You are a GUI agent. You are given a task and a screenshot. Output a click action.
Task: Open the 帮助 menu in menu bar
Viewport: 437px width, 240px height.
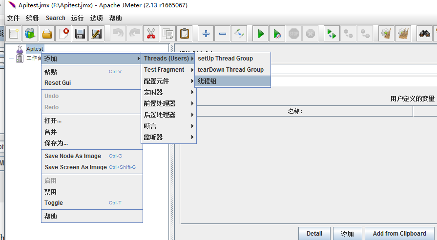[x=115, y=18]
